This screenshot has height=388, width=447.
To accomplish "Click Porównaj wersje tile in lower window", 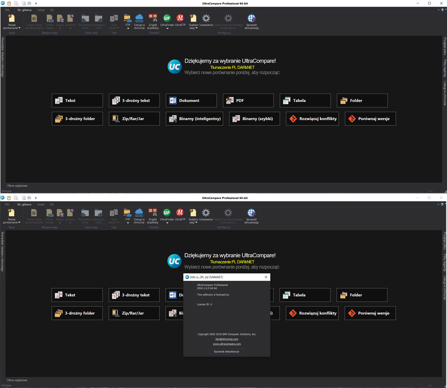I will [370, 313].
